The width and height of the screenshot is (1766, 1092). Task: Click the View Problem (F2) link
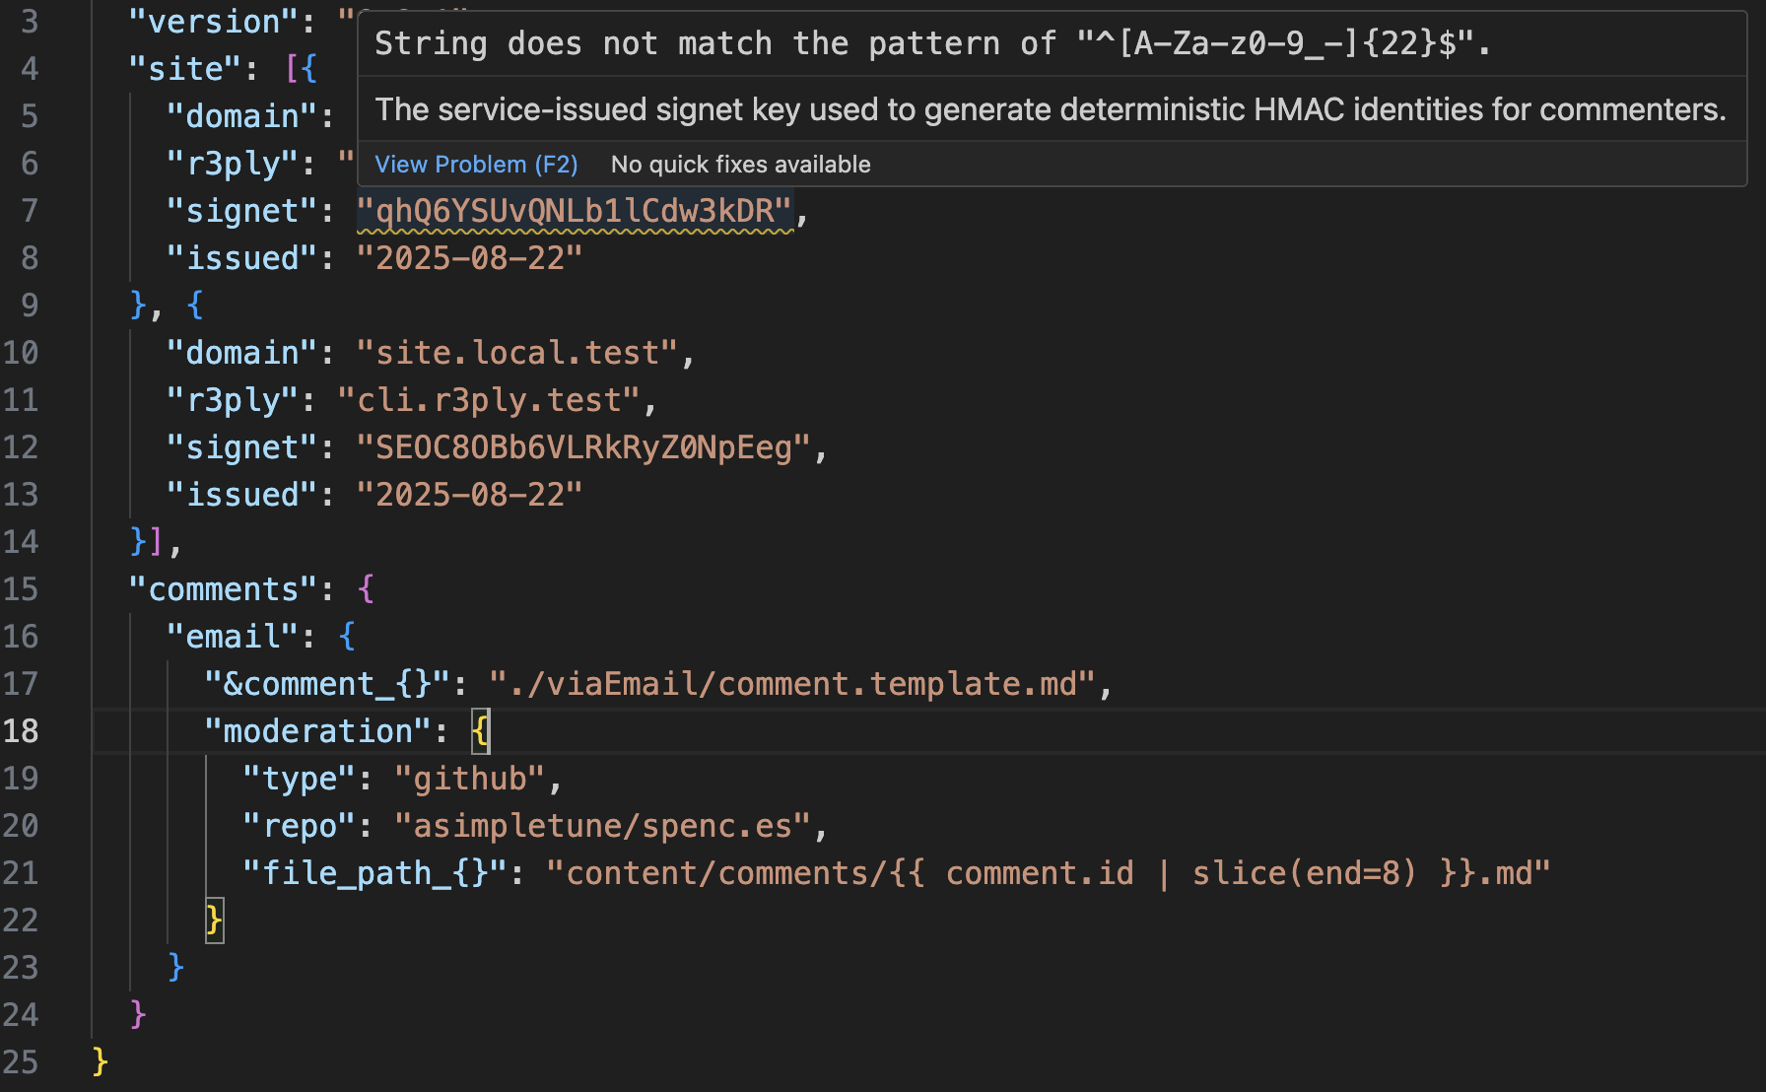pos(475,164)
